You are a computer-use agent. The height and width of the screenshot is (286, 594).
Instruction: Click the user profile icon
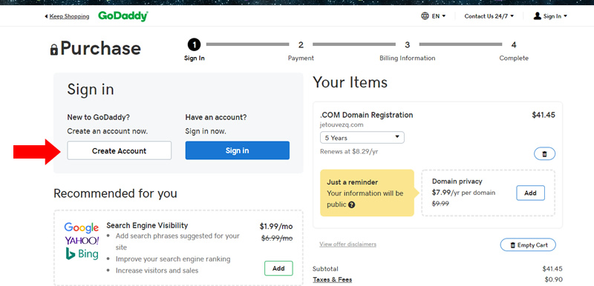(x=537, y=16)
